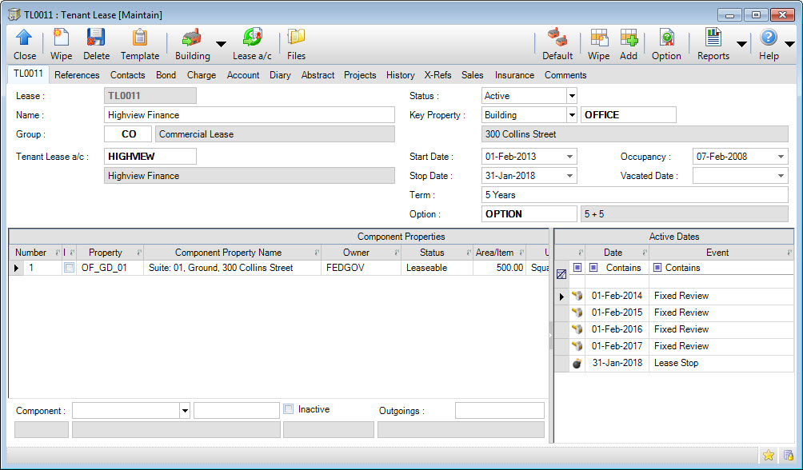Open the Reports toolbar icon
Screen dimensions: 803x470
point(713,38)
